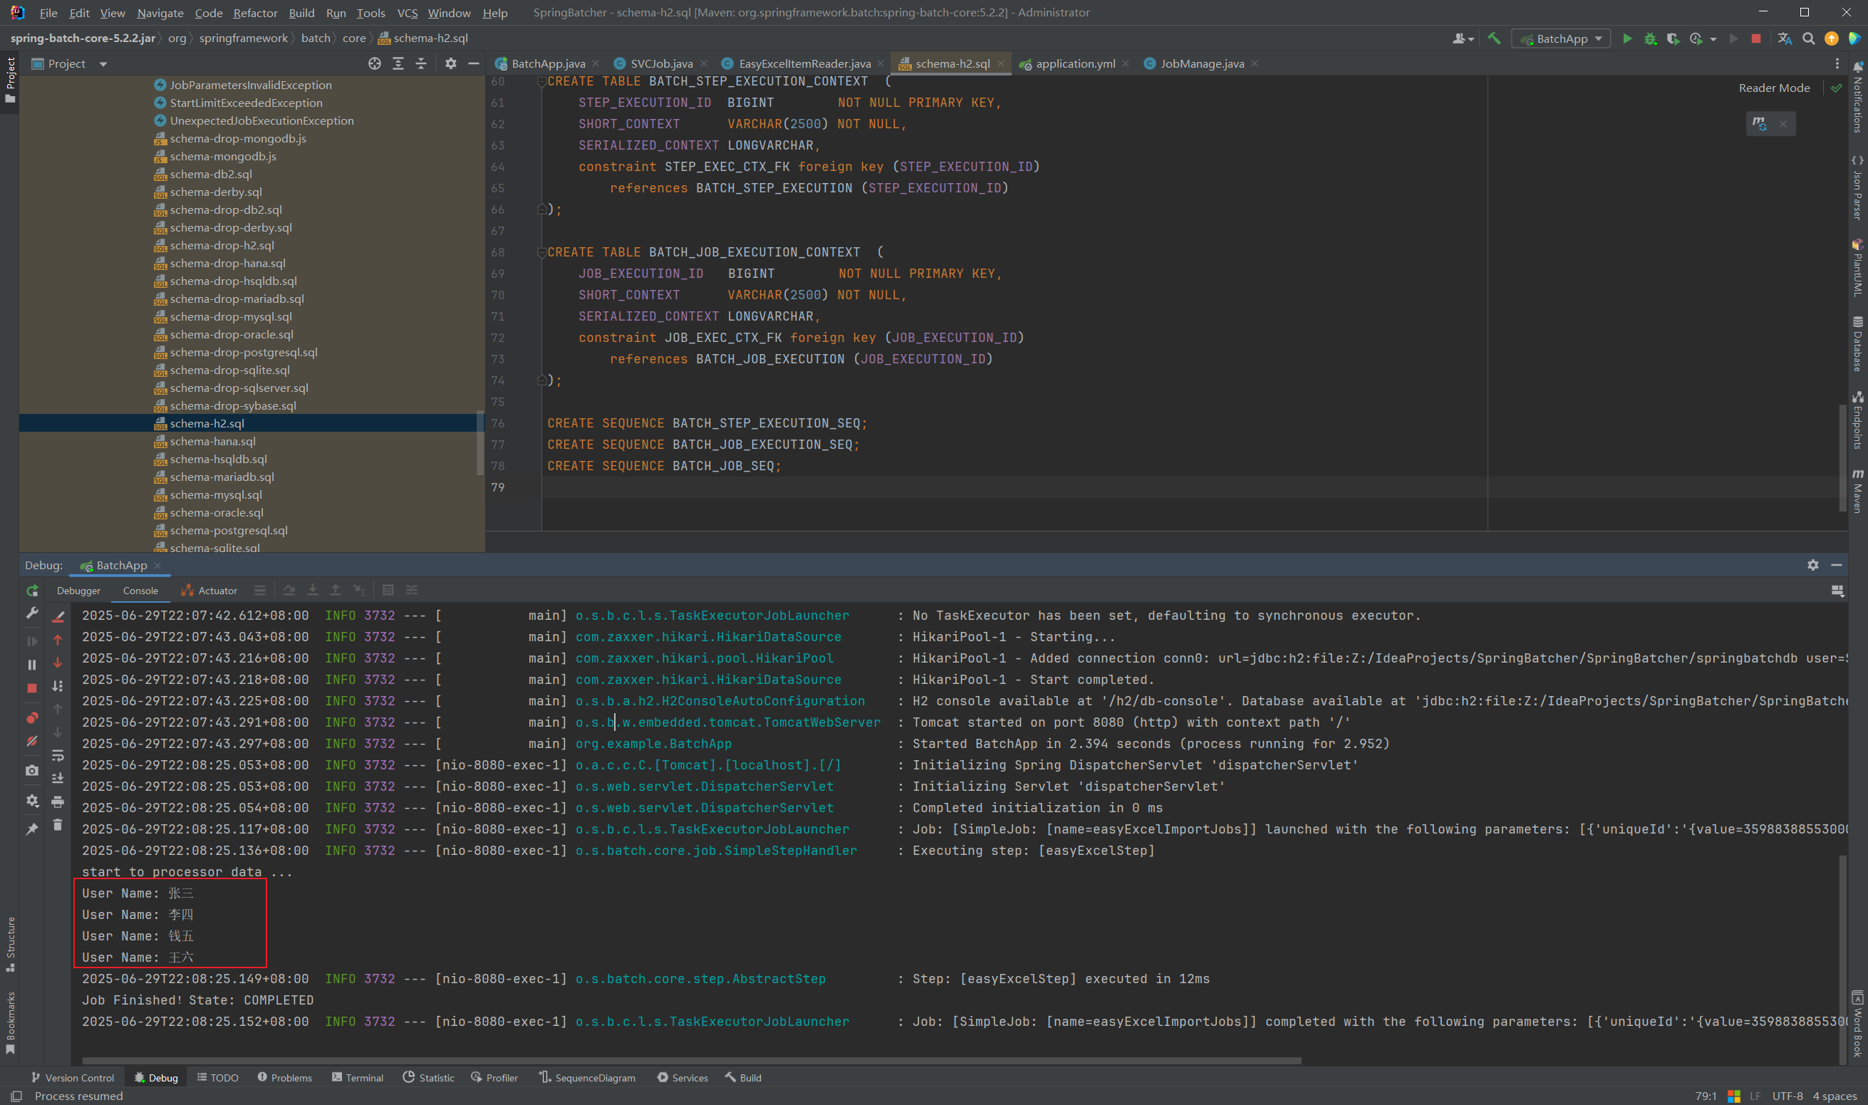Collapse the BATCH_STEP_EXECUTION_CONTEXT fold marker

point(541,82)
